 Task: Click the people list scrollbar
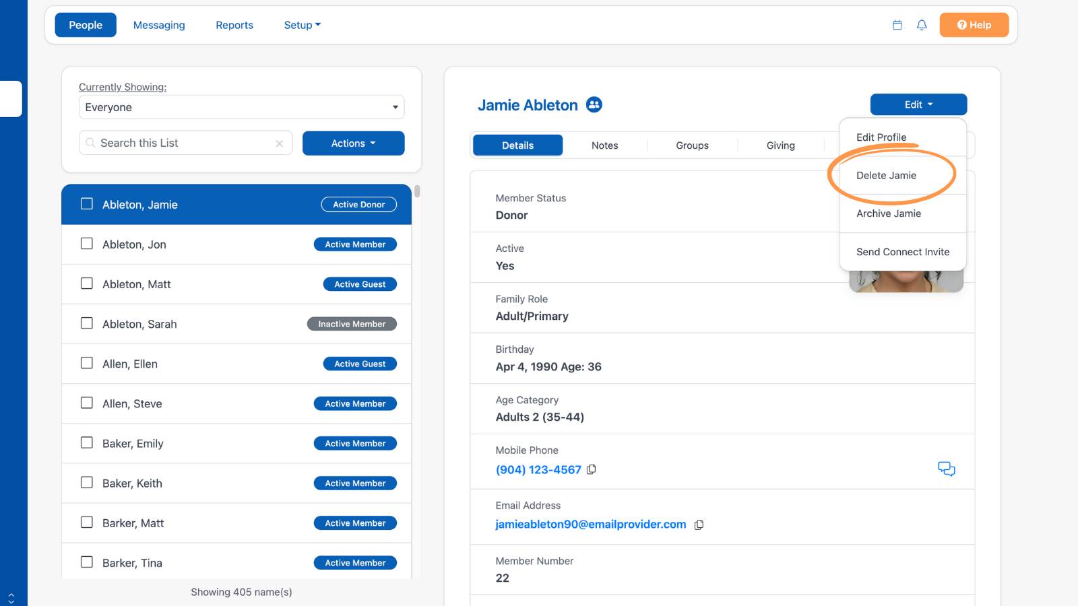tap(417, 191)
